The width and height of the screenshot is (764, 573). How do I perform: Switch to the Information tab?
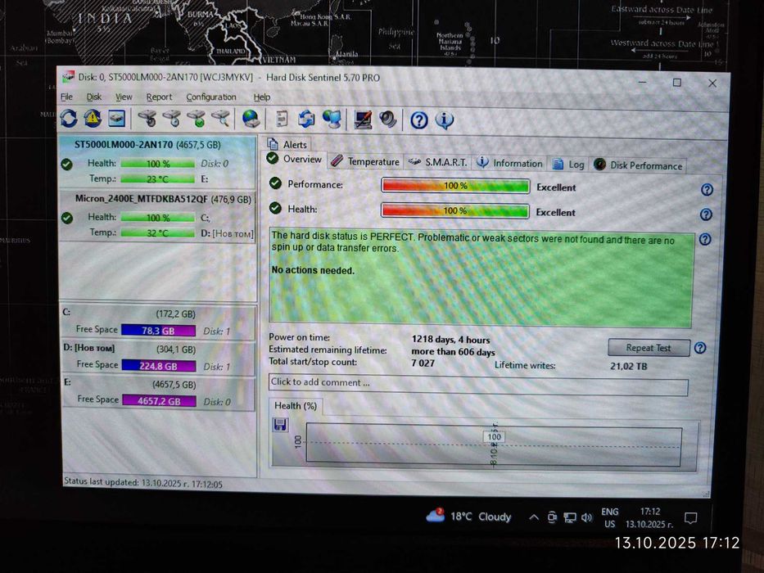point(509,163)
